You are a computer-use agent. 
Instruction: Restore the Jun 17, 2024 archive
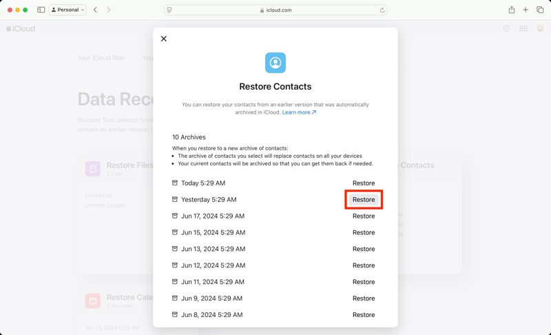pyautogui.click(x=364, y=216)
